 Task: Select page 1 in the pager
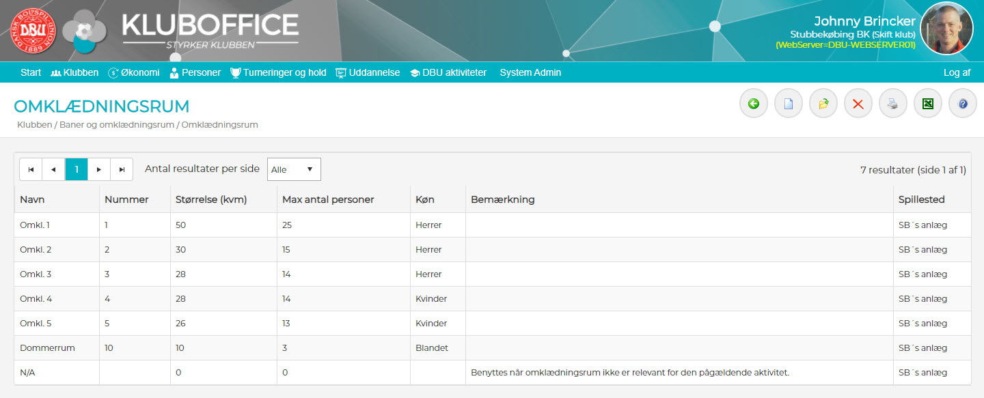point(77,169)
